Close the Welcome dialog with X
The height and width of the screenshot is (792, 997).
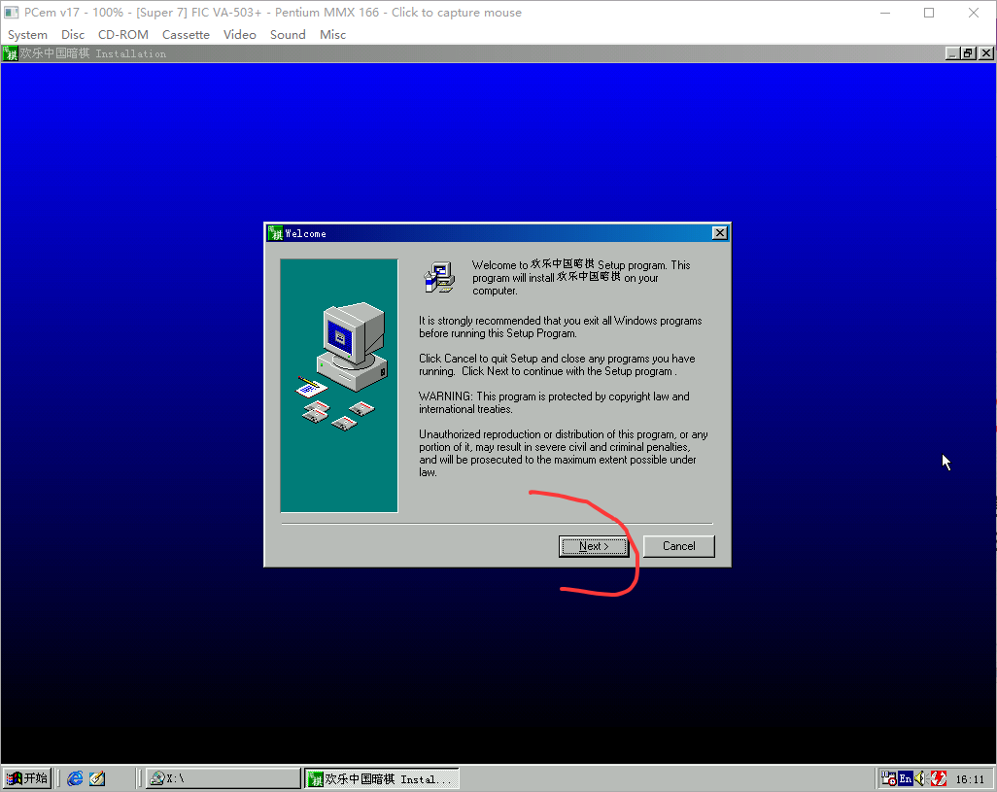(x=719, y=233)
